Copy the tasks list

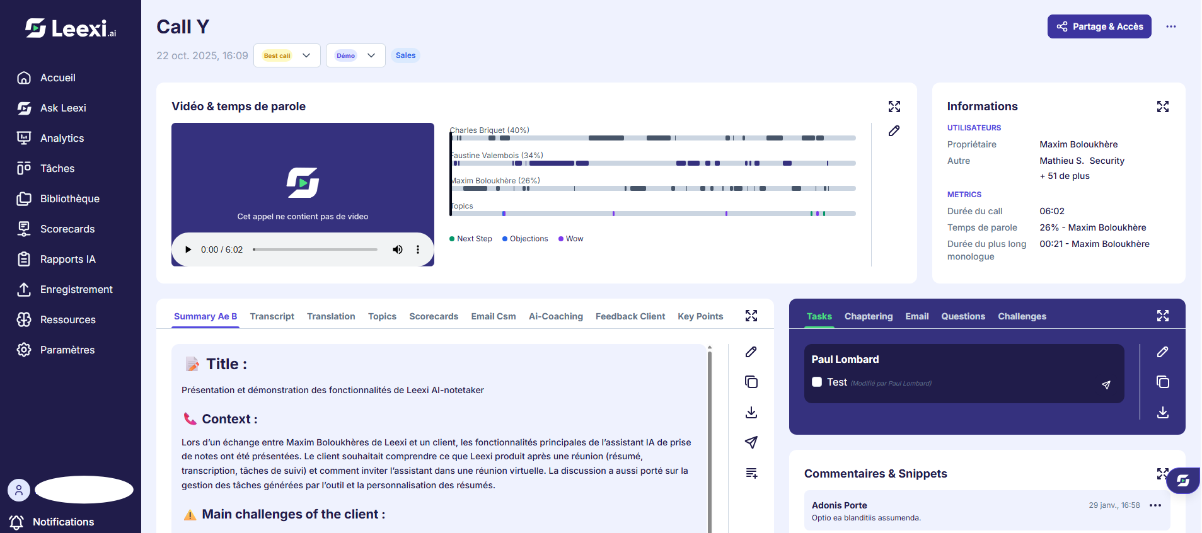coord(1163,382)
